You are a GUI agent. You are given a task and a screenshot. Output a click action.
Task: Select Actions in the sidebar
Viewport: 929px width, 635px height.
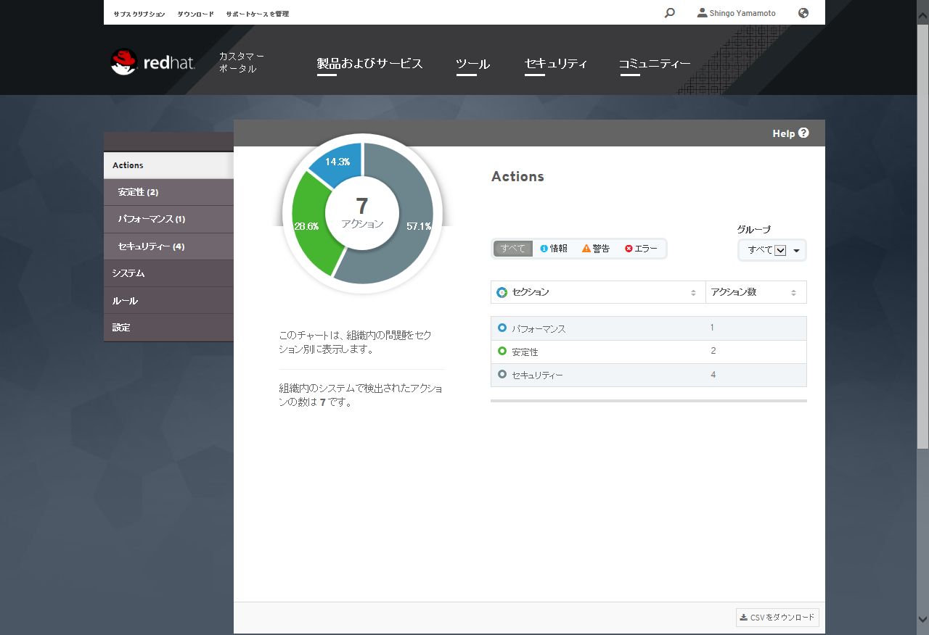(168, 165)
